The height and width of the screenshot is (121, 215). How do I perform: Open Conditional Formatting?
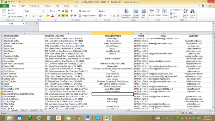126,13
